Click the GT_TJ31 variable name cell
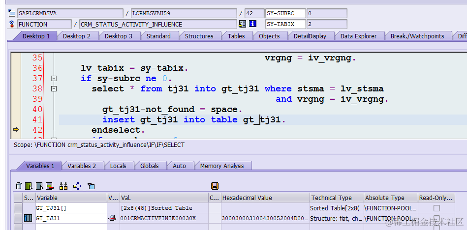467x230 pixels. pyautogui.click(x=71, y=218)
